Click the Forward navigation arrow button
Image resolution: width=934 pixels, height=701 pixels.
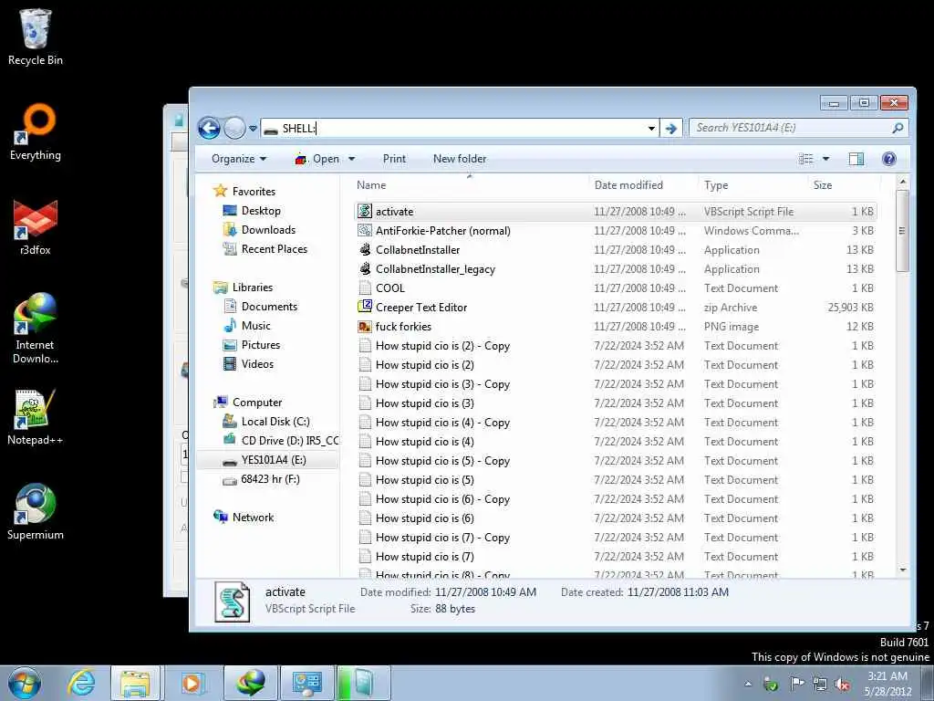(x=234, y=128)
